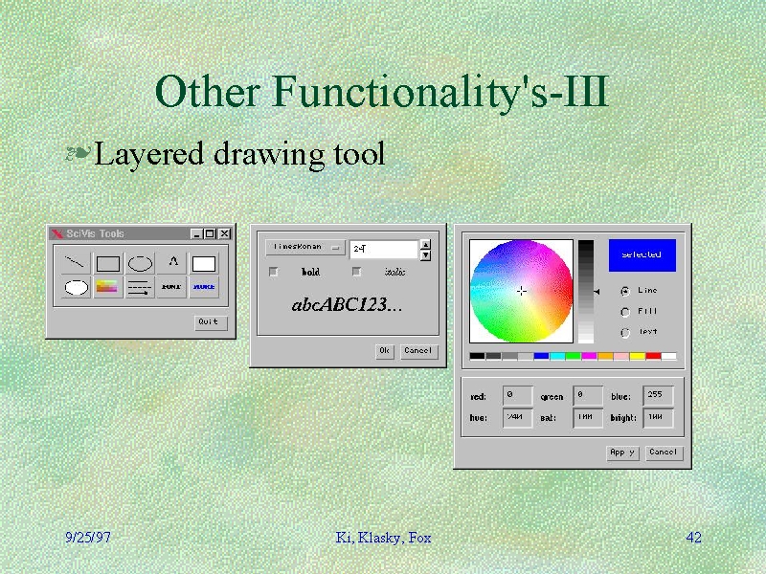766x574 pixels.
Task: Click the X logo in the SciVis Tools title bar
Action: click(x=57, y=233)
